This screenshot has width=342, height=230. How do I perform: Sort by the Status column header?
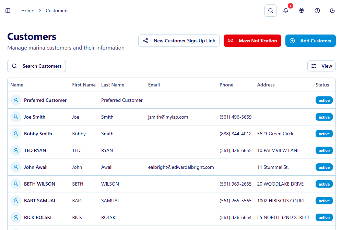pos(322,85)
